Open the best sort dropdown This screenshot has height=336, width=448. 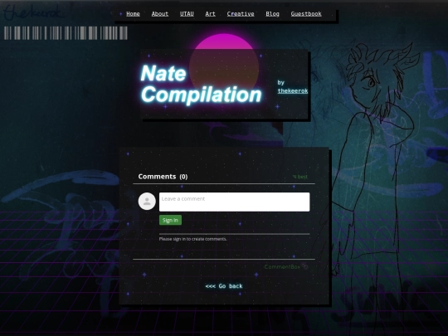pyautogui.click(x=300, y=177)
